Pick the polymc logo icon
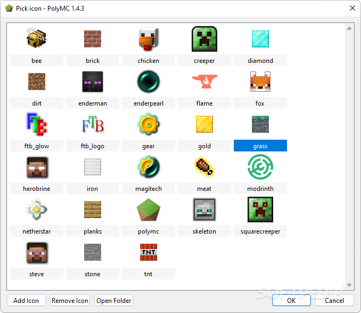This screenshot has width=361, height=313. 149,210
